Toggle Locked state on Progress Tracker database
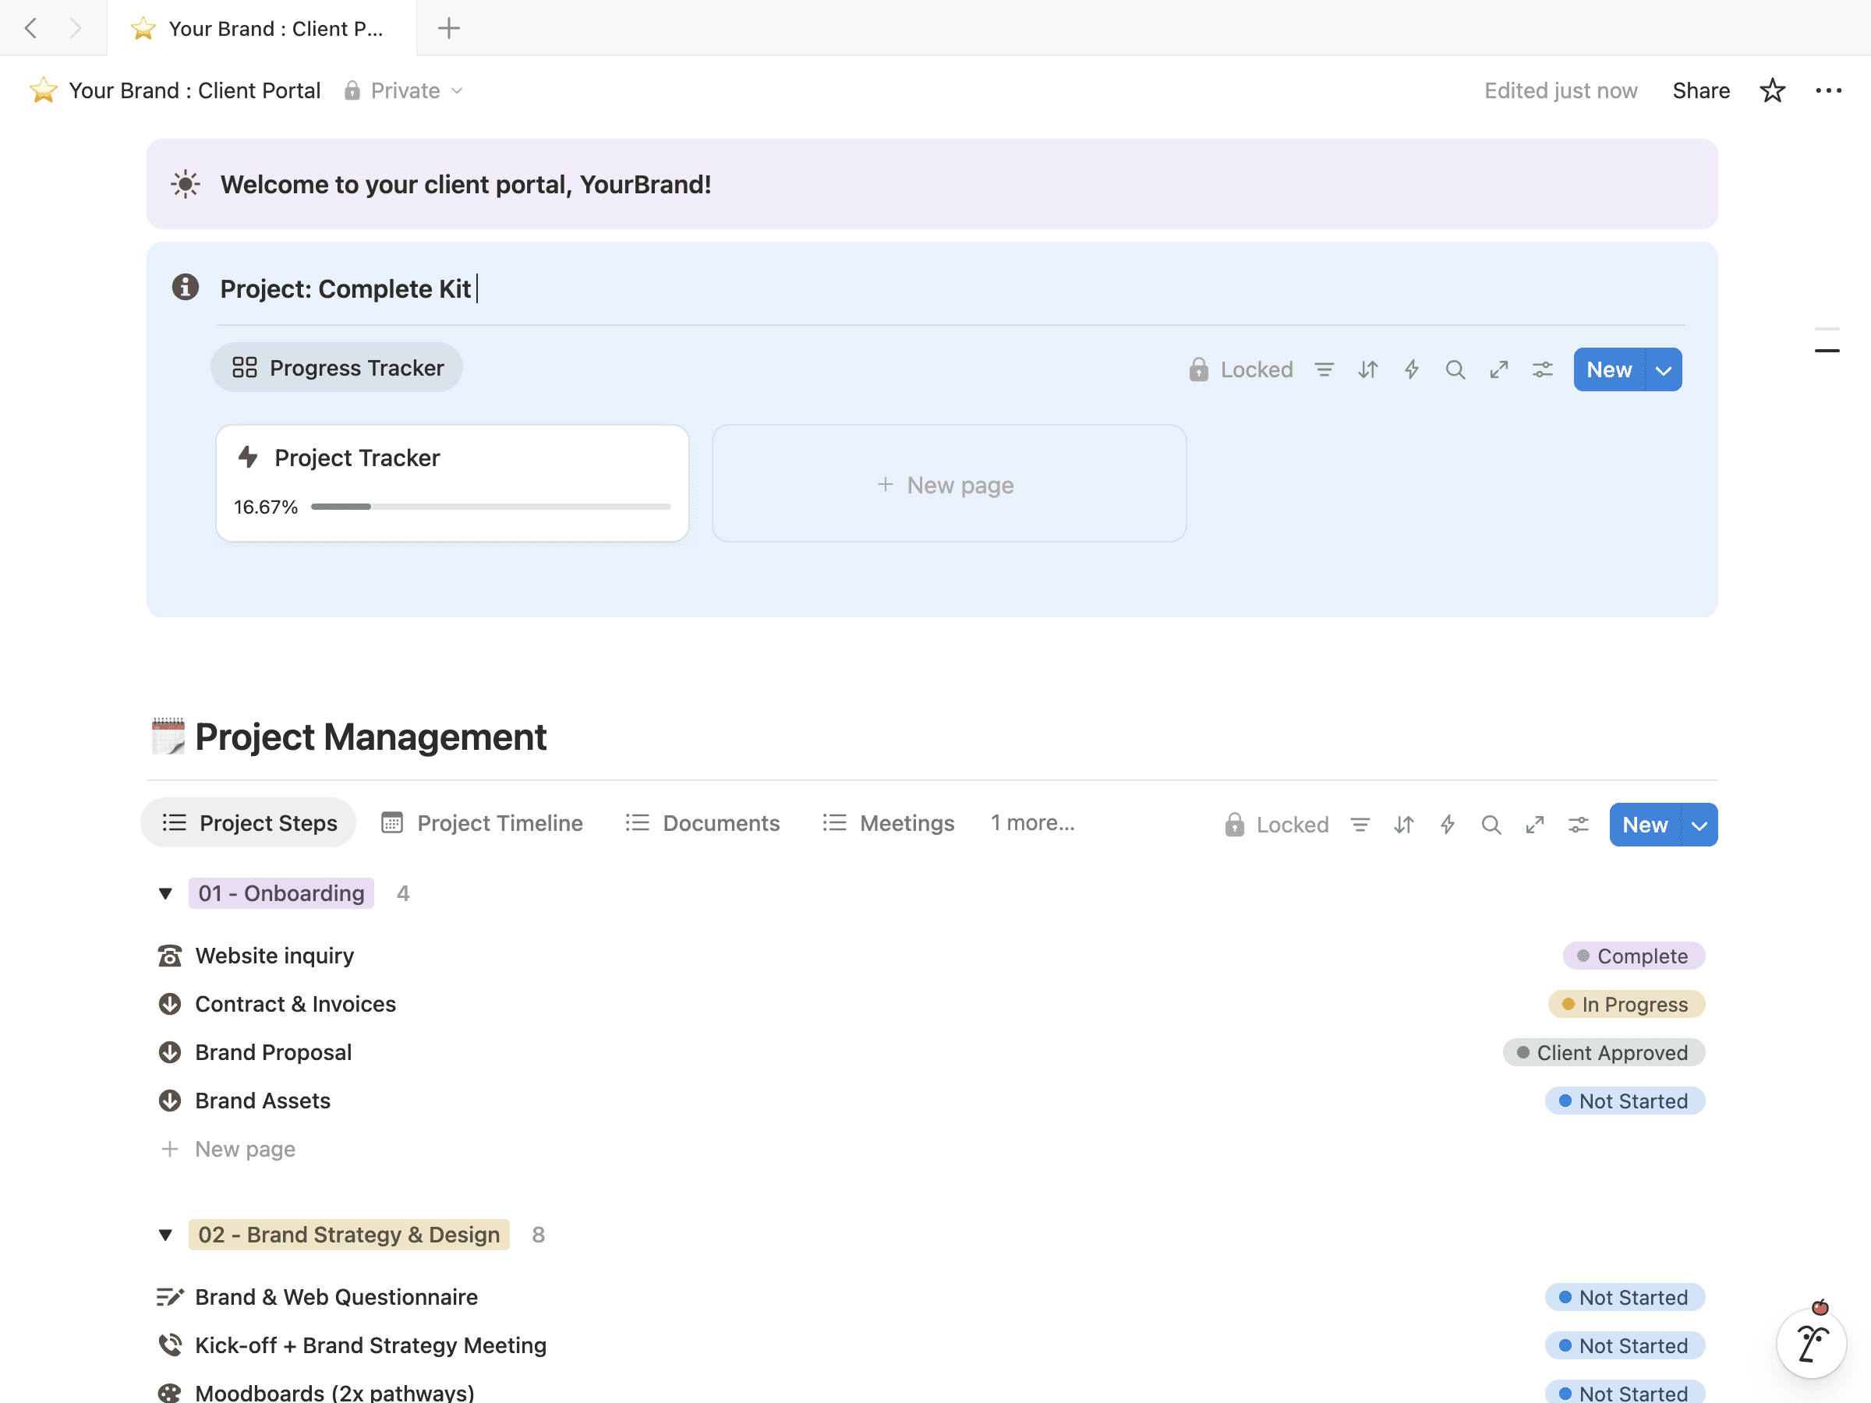This screenshot has height=1403, width=1871. 1241,369
